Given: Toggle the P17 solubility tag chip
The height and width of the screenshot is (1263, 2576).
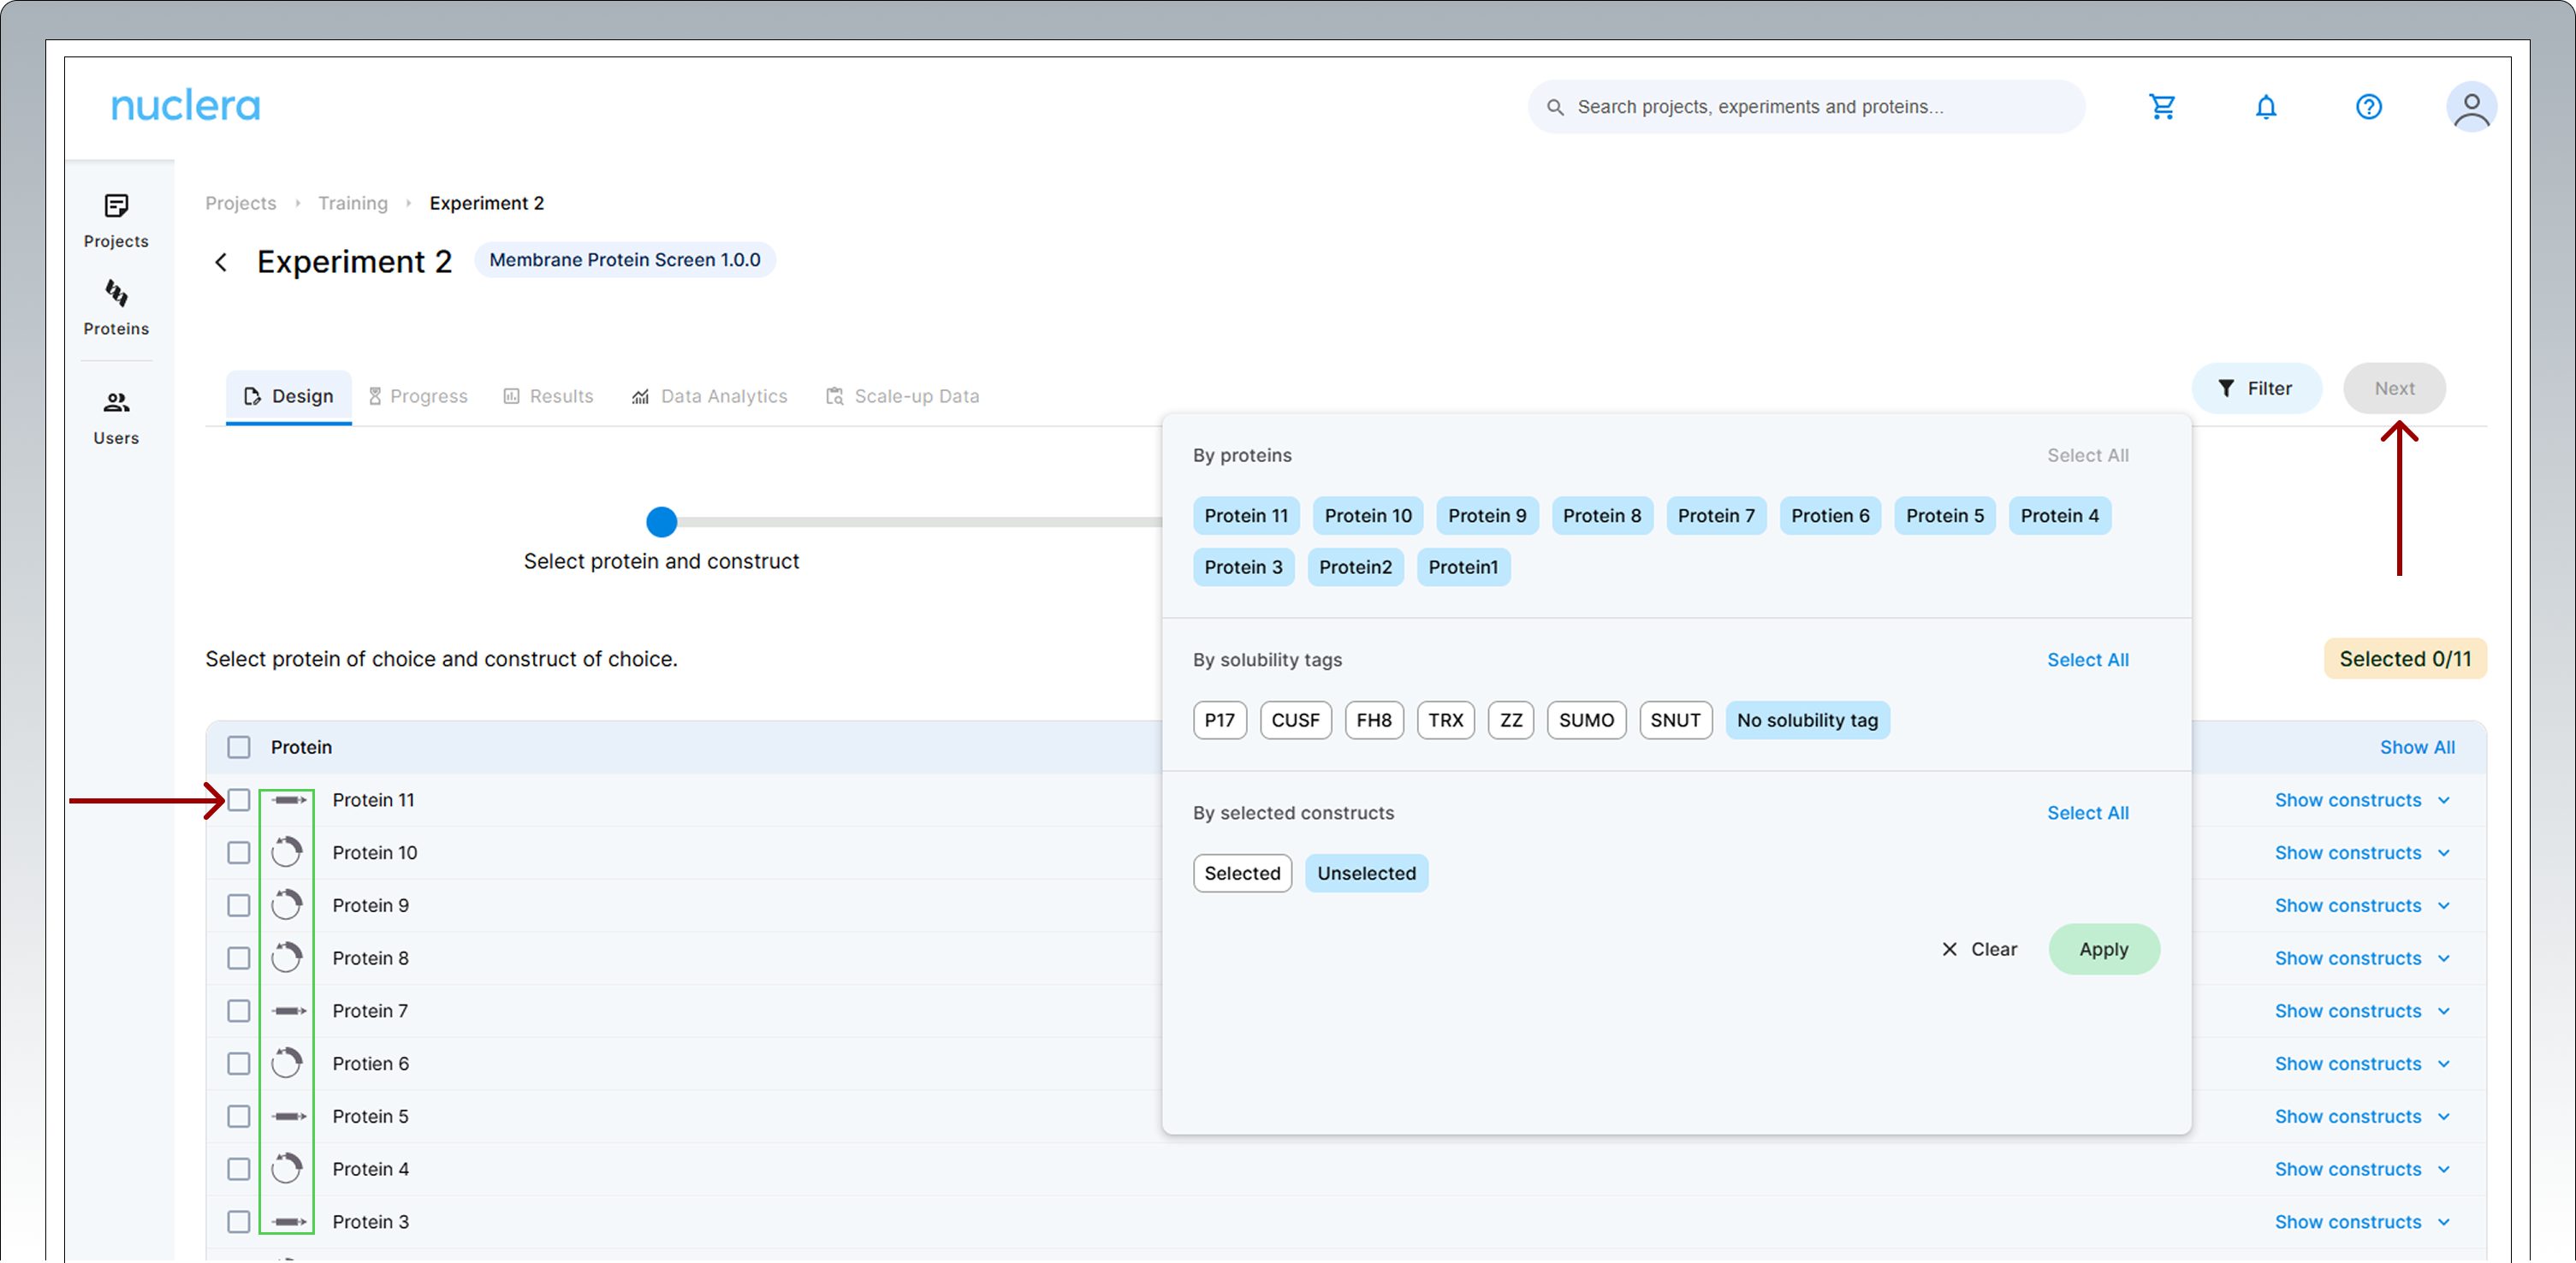Looking at the screenshot, I should [1219, 720].
